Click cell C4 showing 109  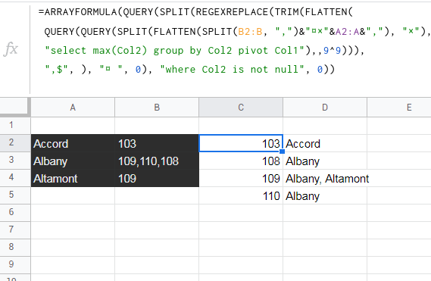pyautogui.click(x=241, y=178)
